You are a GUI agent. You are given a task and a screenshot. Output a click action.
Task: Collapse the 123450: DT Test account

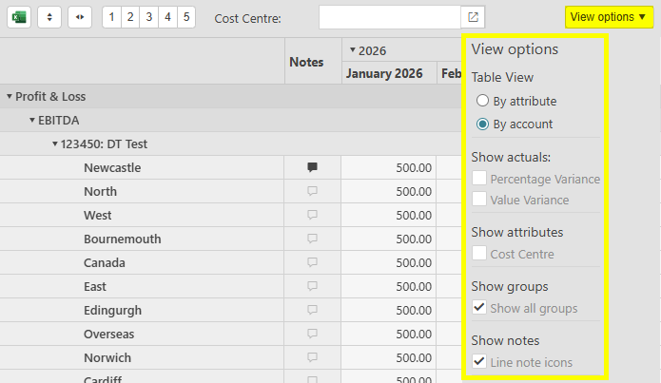55,144
